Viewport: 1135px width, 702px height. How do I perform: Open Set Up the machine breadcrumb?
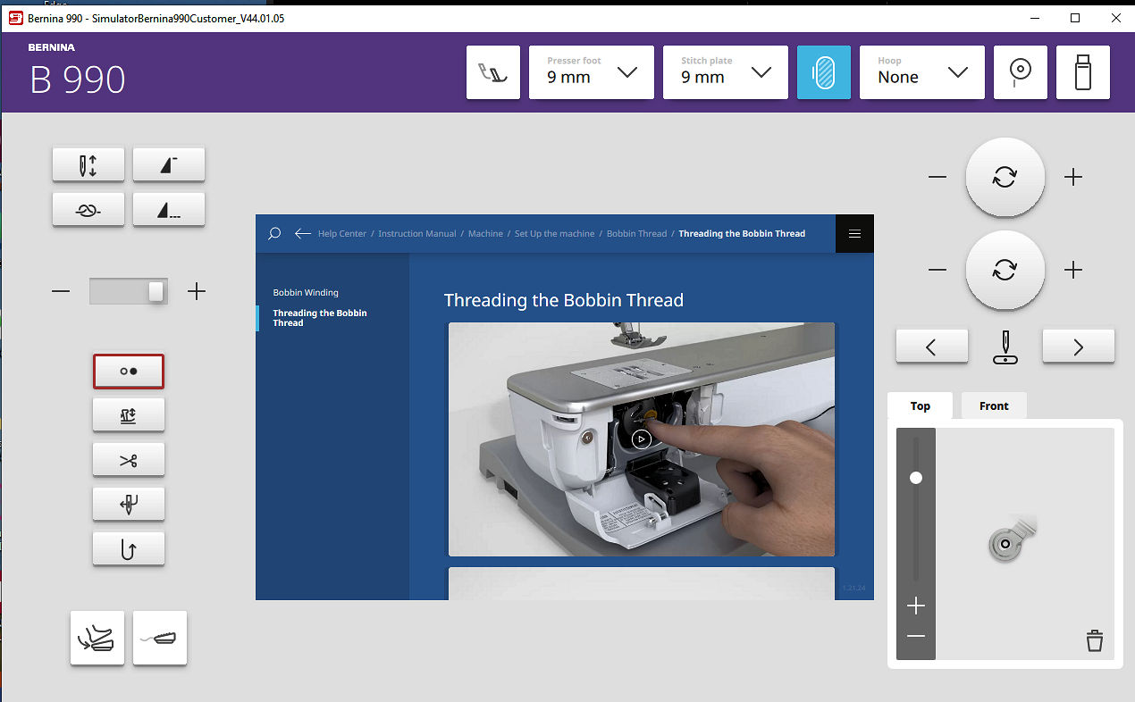tap(554, 234)
